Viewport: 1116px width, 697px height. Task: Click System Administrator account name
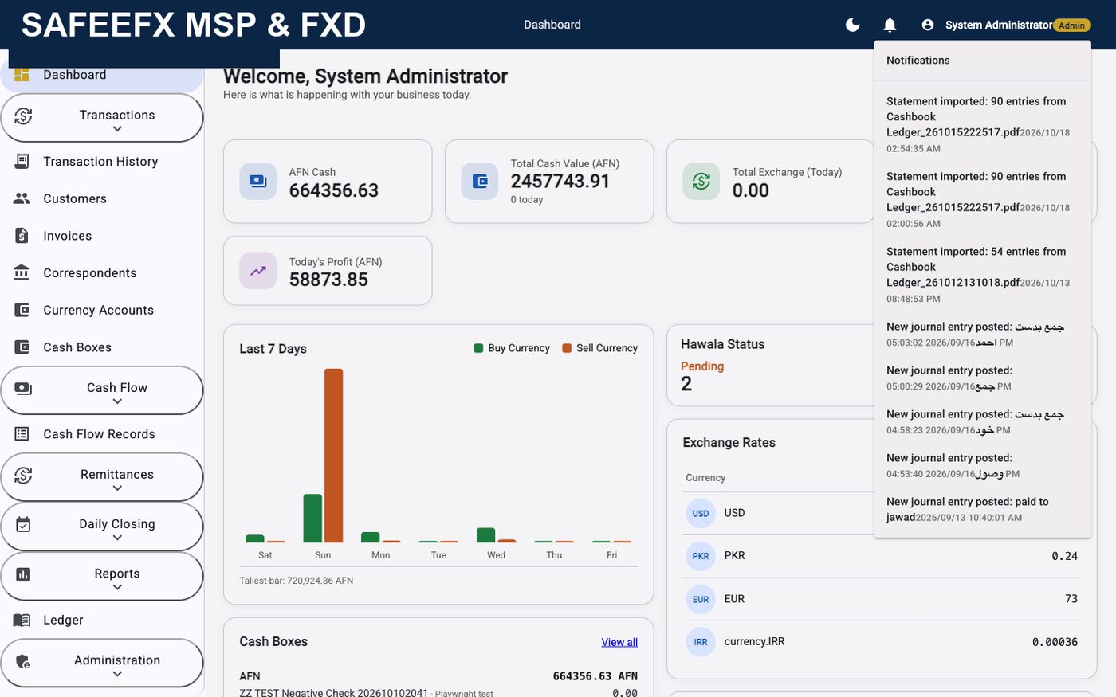(x=998, y=25)
